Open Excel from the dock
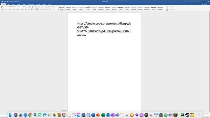210x118 pixels. tap(103, 115)
